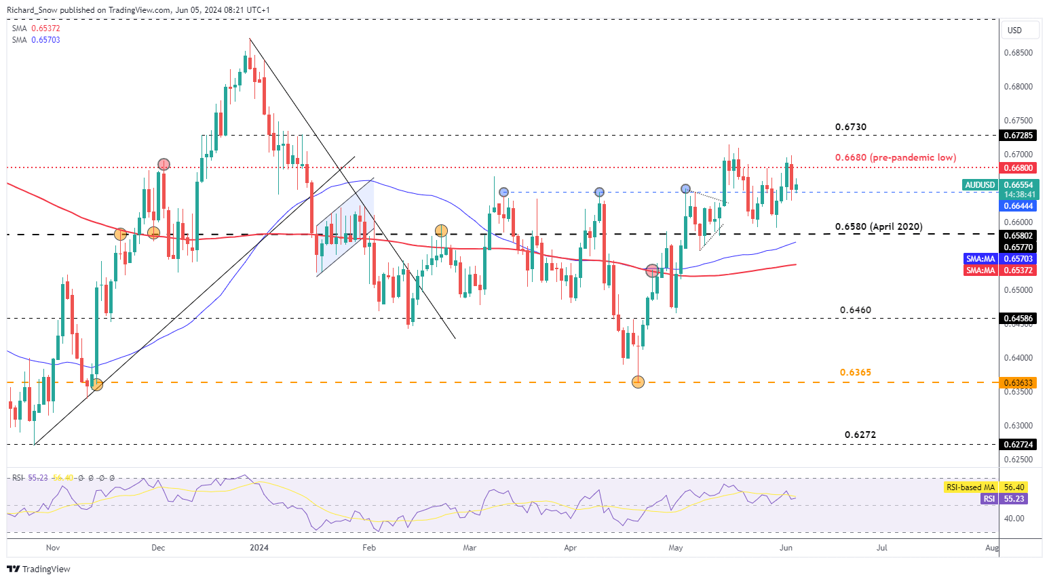This screenshot has width=1049, height=581.
Task: Click the RSI-based MA 56.40 label
Action: (x=986, y=487)
